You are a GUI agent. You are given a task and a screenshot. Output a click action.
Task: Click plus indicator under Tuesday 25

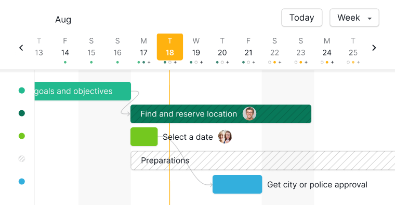359,62
